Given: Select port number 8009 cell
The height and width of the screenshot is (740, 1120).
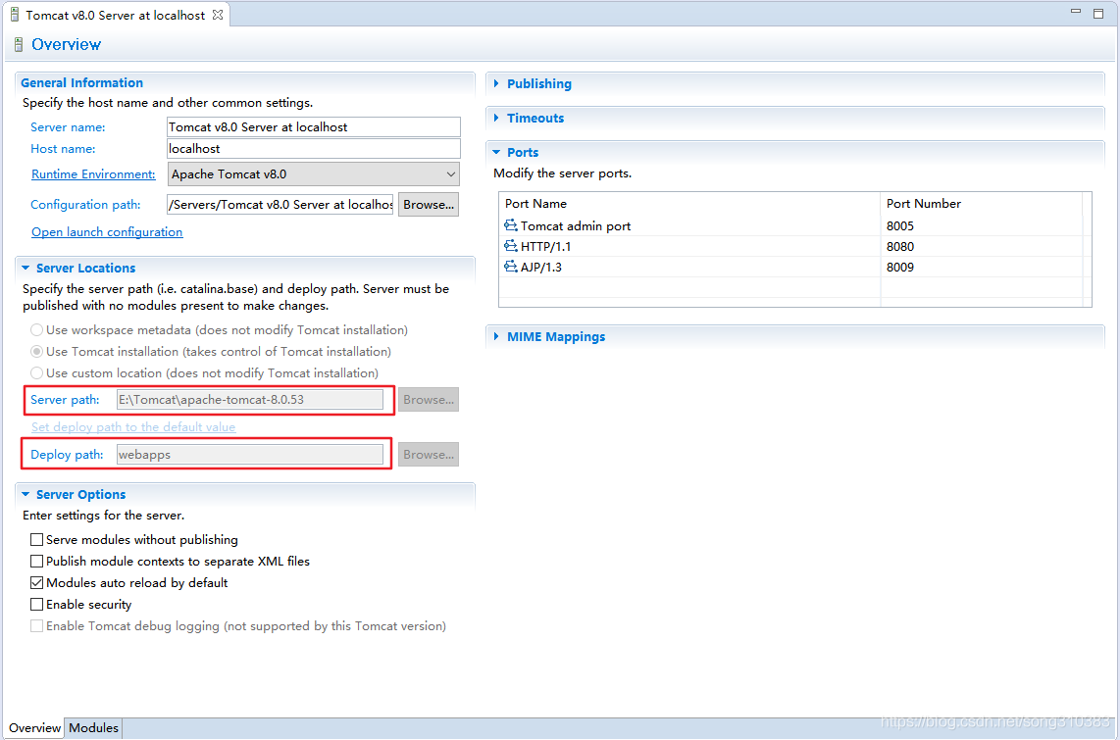Looking at the screenshot, I should pos(900,267).
